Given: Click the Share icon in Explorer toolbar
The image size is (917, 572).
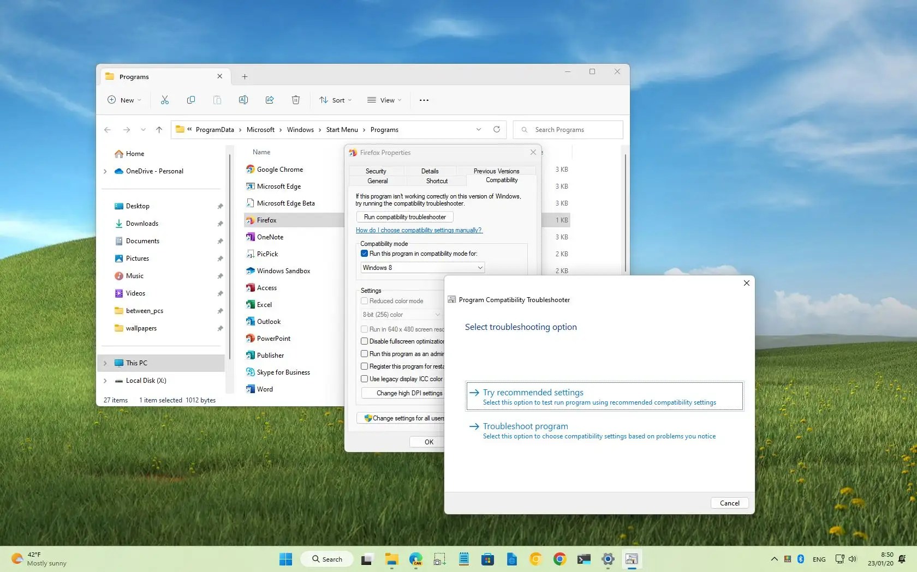Looking at the screenshot, I should pos(270,100).
